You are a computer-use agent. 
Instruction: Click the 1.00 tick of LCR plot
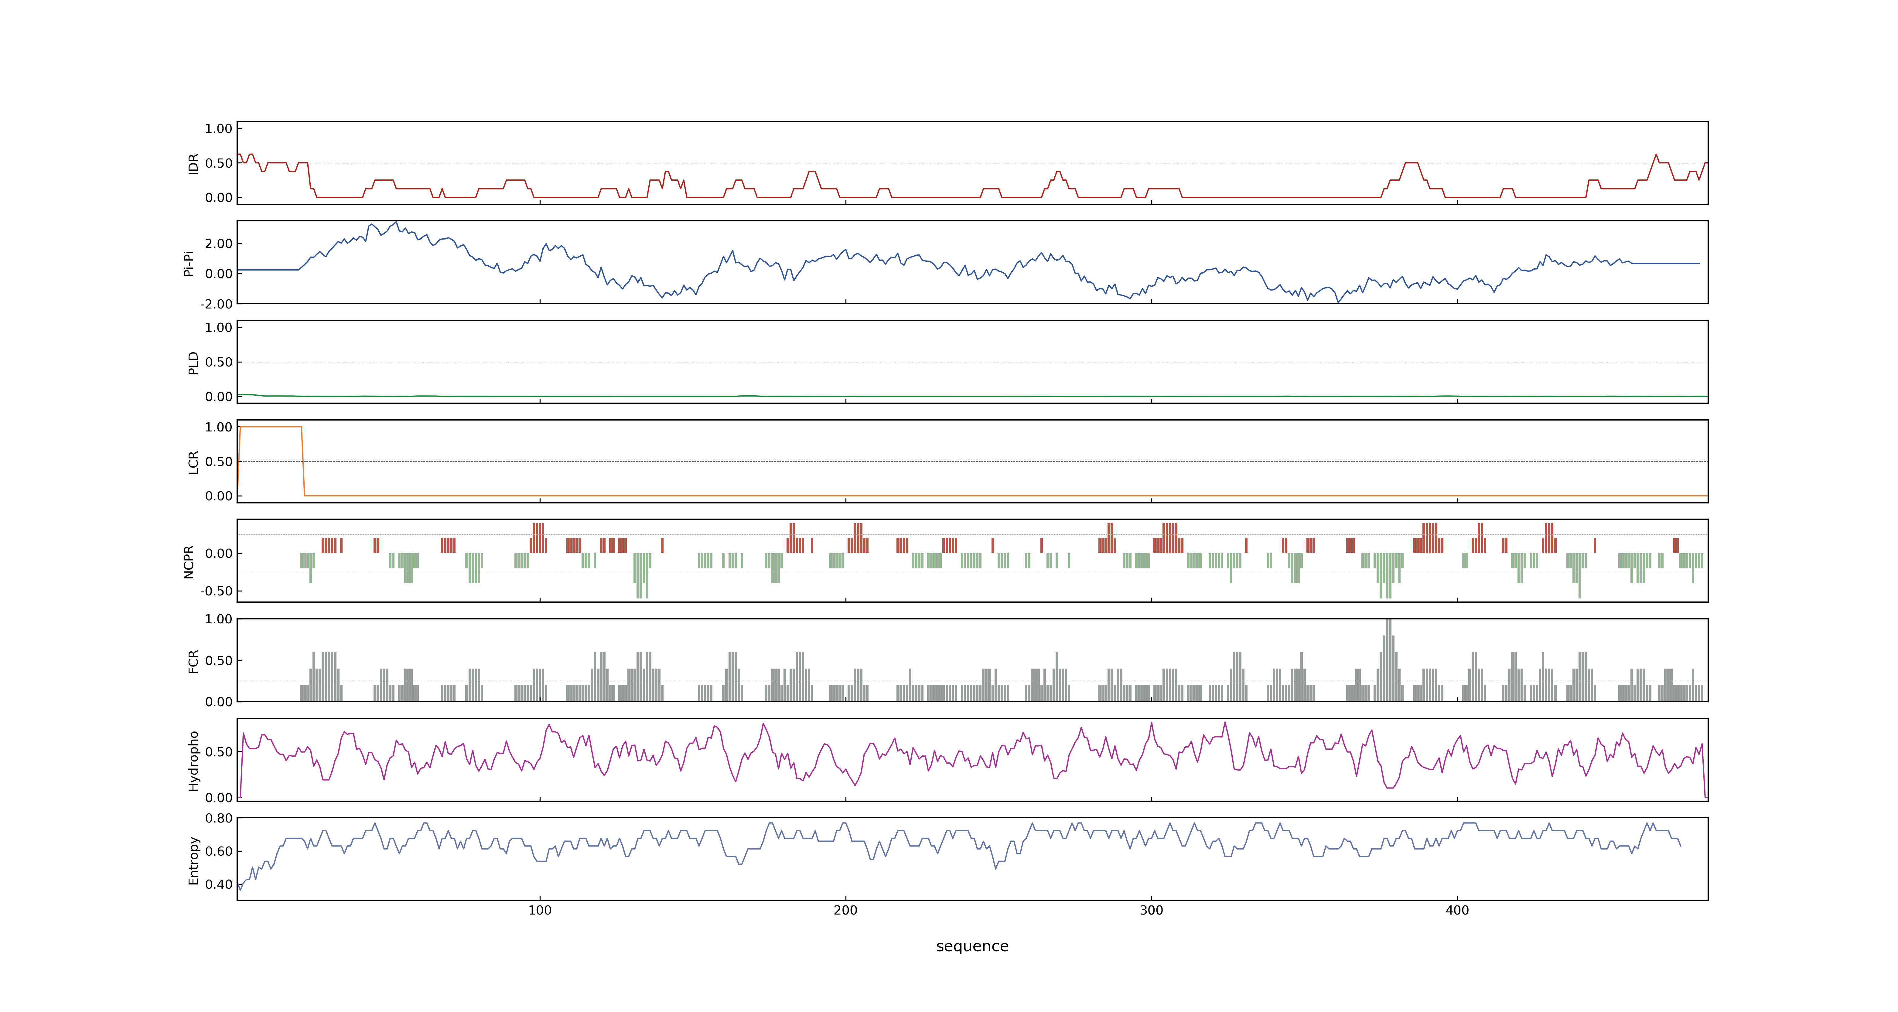point(219,427)
